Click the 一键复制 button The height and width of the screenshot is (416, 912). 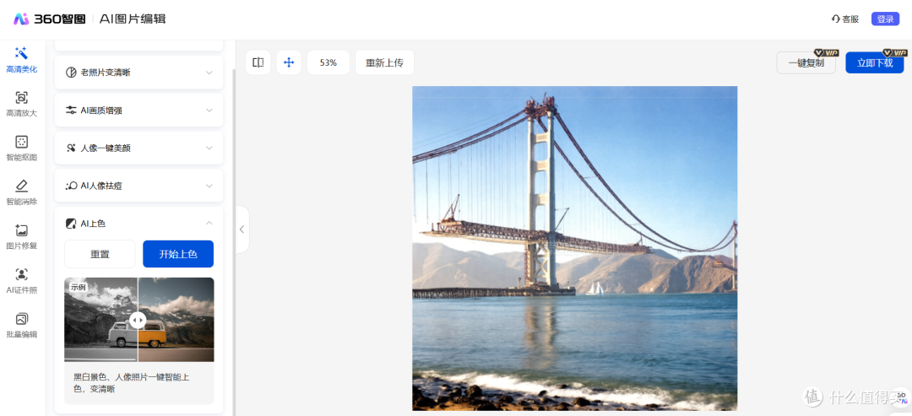tap(806, 62)
